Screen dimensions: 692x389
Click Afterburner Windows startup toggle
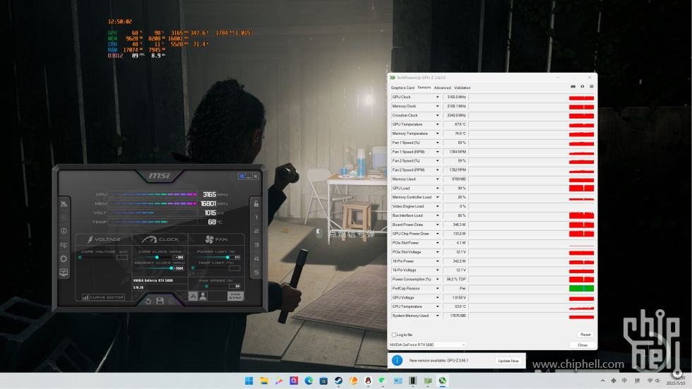tap(241, 176)
